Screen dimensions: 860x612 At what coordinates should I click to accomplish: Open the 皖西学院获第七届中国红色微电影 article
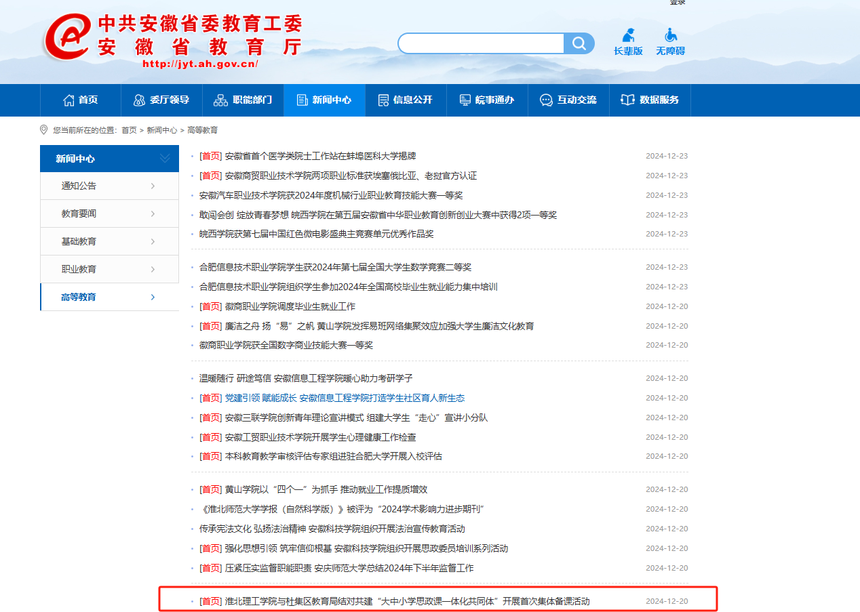click(x=316, y=234)
